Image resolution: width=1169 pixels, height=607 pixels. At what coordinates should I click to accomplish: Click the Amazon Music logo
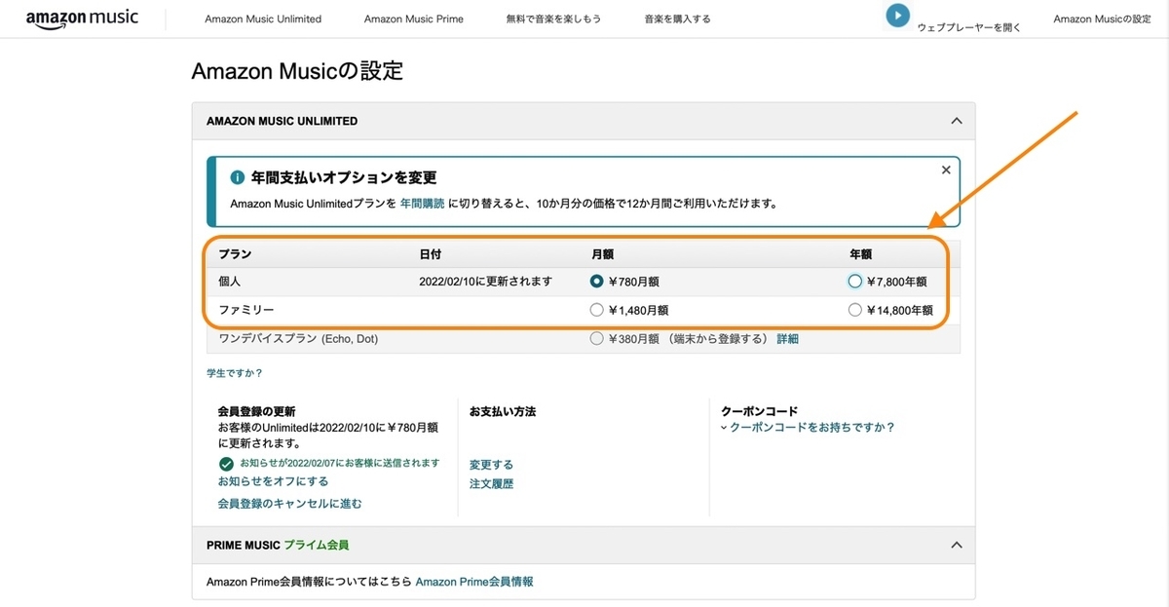(x=82, y=19)
